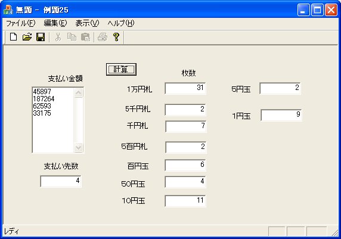Open the ヘルプ(H) menu

click(x=121, y=23)
